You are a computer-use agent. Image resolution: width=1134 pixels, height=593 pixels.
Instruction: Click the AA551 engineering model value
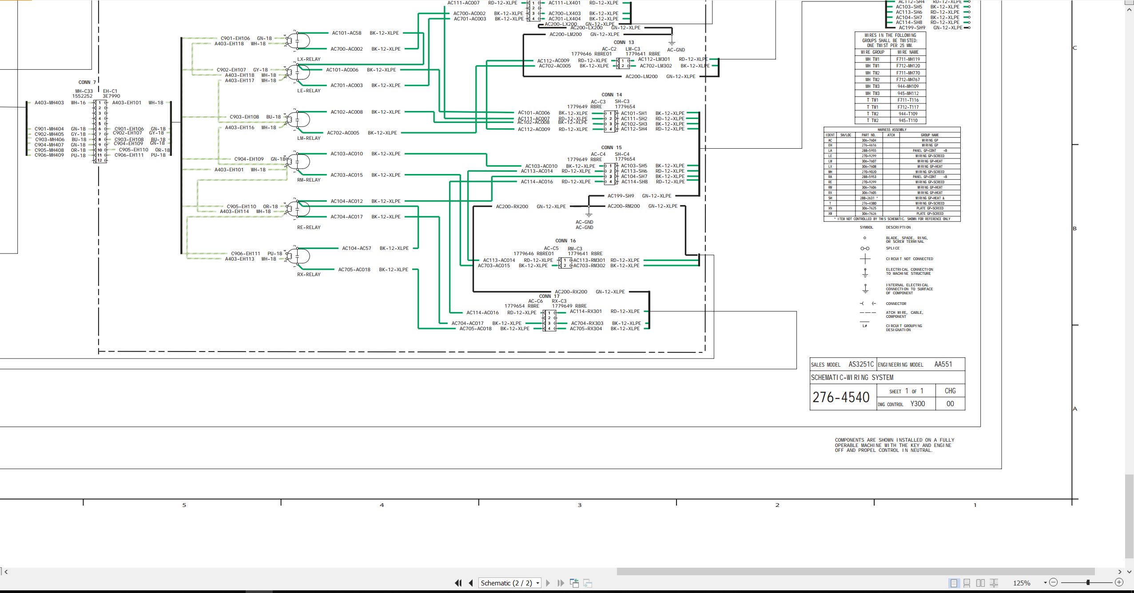pyautogui.click(x=943, y=364)
